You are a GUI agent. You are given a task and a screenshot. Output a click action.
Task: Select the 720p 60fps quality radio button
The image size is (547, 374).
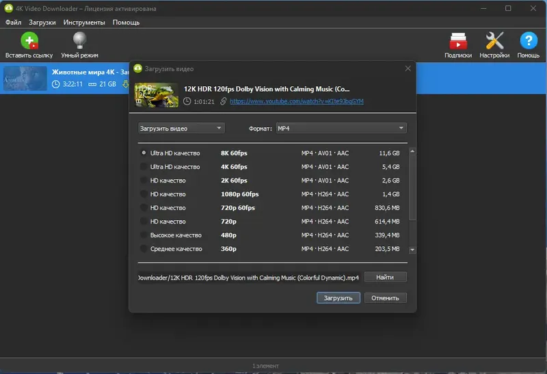coord(144,207)
